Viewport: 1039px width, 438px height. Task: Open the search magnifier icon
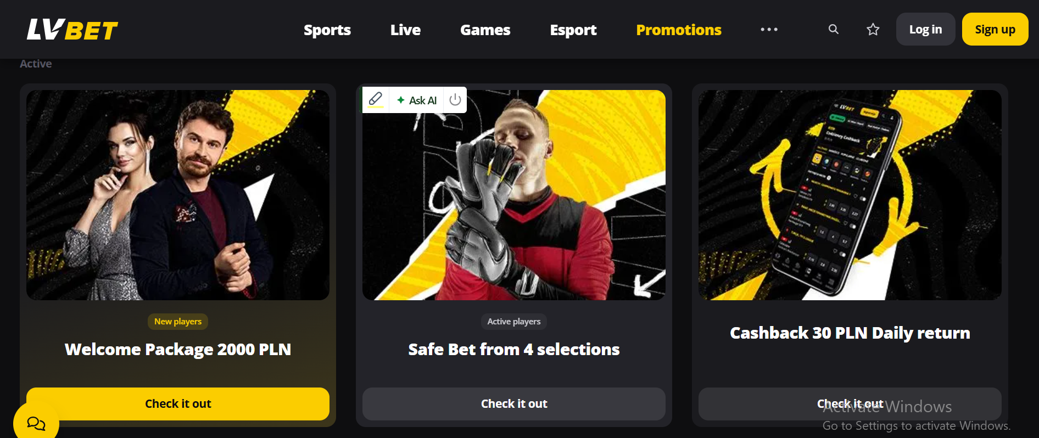(833, 29)
